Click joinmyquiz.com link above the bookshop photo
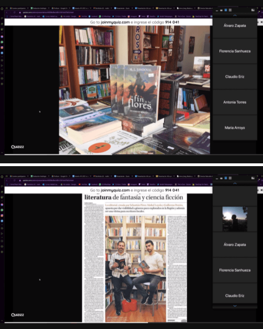 [115, 22]
